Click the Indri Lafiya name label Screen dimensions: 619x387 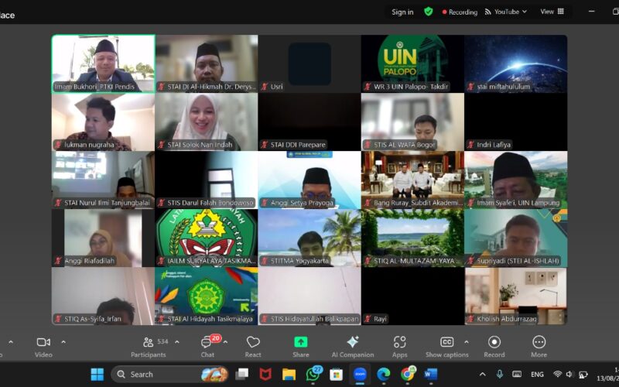494,145
